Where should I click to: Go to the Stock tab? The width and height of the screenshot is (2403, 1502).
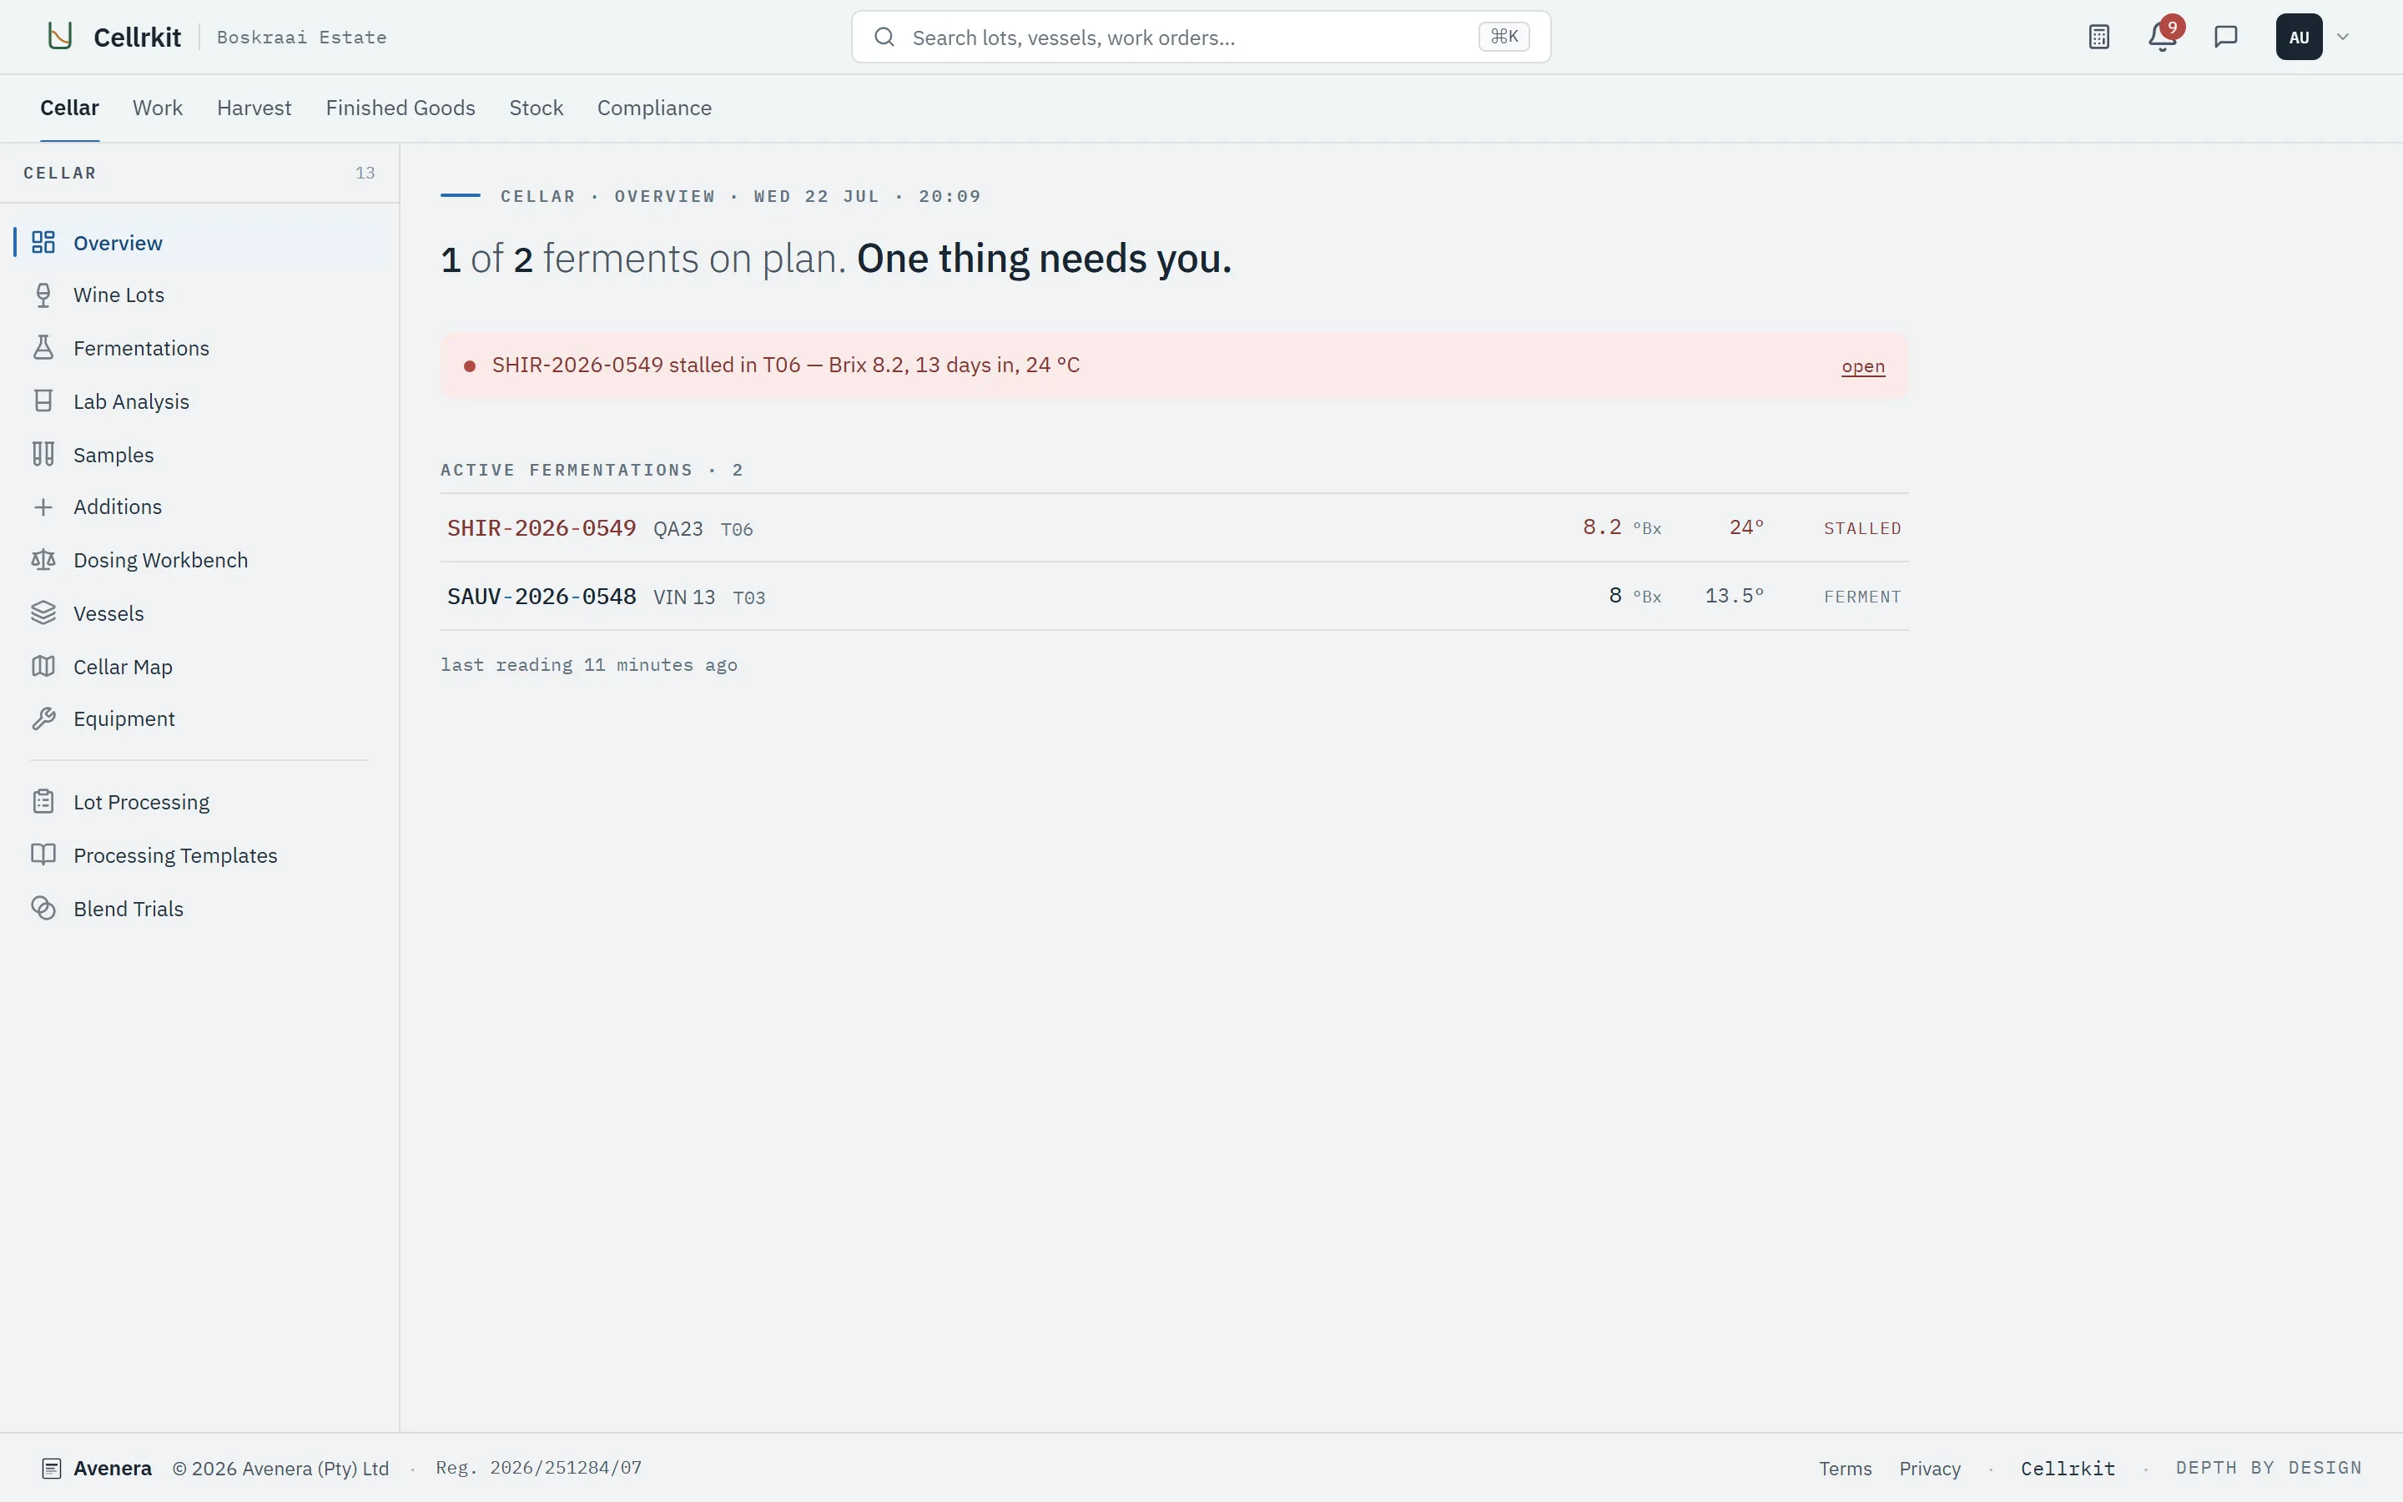[537, 108]
